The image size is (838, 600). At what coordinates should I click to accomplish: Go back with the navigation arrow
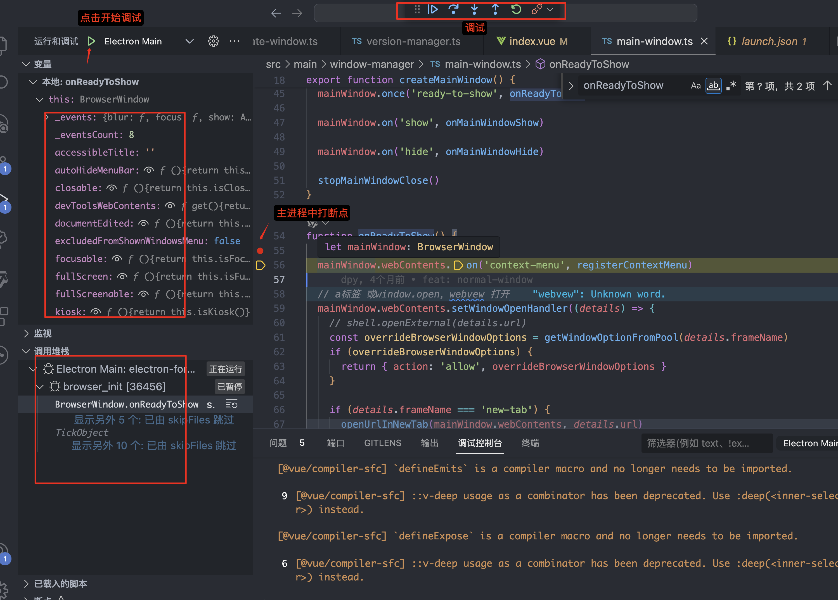coord(276,14)
